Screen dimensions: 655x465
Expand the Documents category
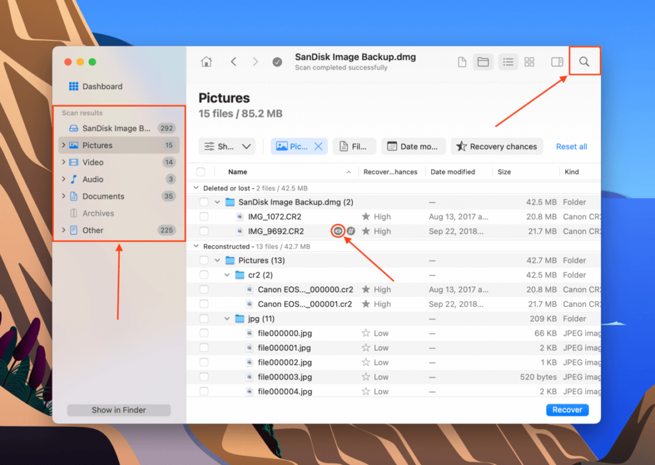(65, 196)
